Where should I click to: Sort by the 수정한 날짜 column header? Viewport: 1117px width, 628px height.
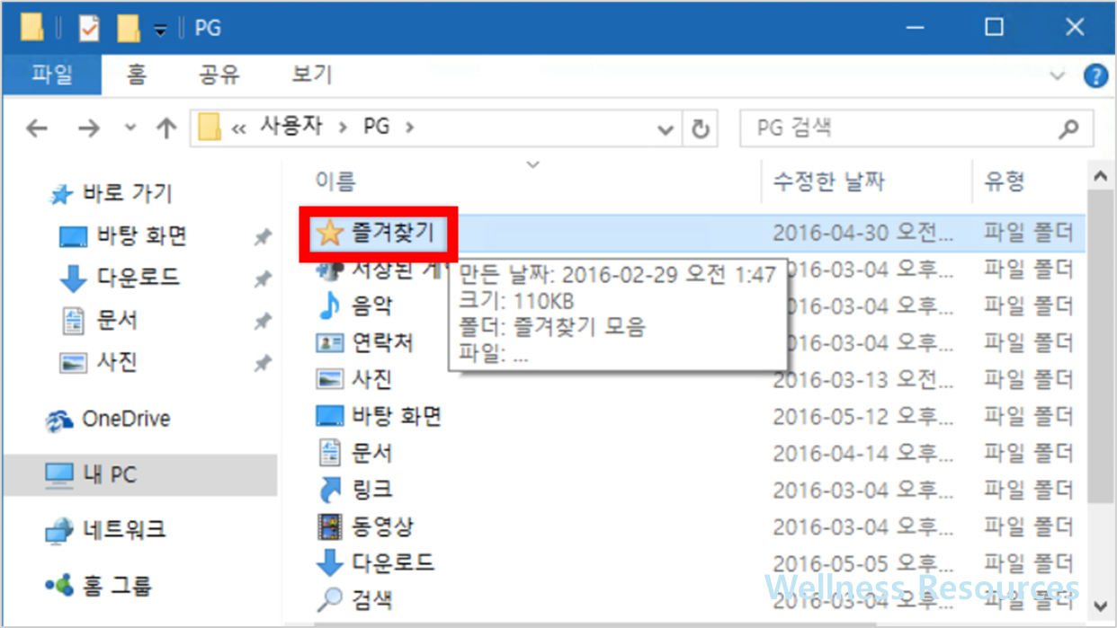pyautogui.click(x=828, y=181)
